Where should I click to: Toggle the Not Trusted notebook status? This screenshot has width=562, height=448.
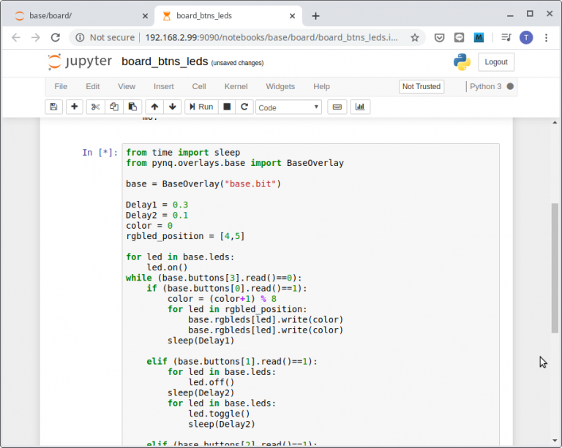coord(422,86)
